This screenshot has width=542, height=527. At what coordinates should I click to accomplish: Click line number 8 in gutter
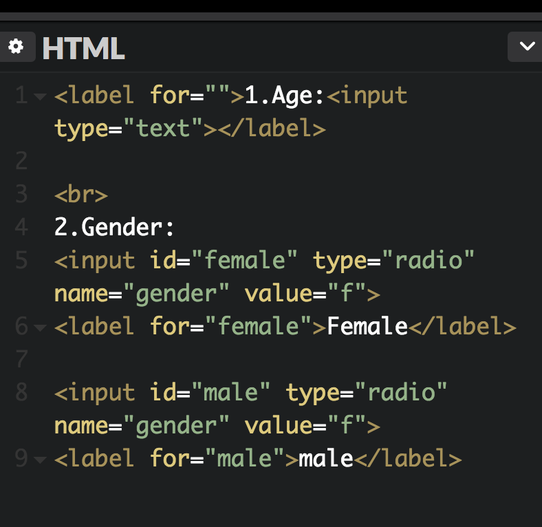(21, 392)
